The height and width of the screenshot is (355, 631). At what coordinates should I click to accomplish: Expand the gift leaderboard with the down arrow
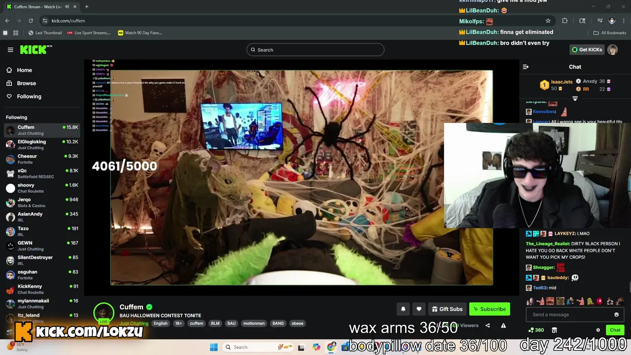click(x=575, y=99)
